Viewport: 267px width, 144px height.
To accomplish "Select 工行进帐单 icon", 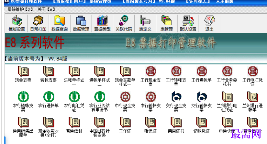I will click(202, 71).
